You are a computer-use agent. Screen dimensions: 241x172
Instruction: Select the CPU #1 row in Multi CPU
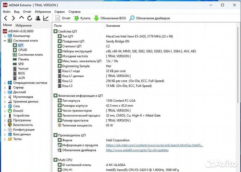(x=118, y=170)
